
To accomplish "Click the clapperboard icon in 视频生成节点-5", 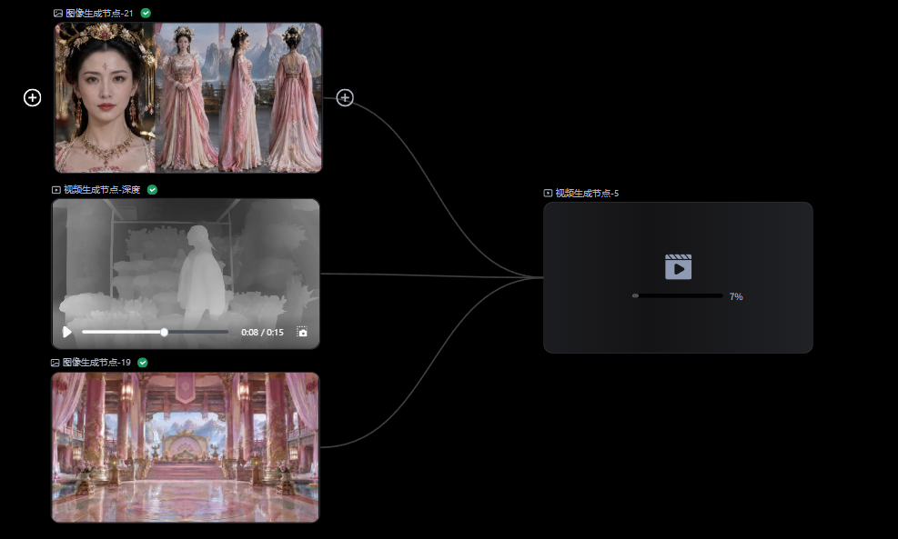I will [678, 266].
